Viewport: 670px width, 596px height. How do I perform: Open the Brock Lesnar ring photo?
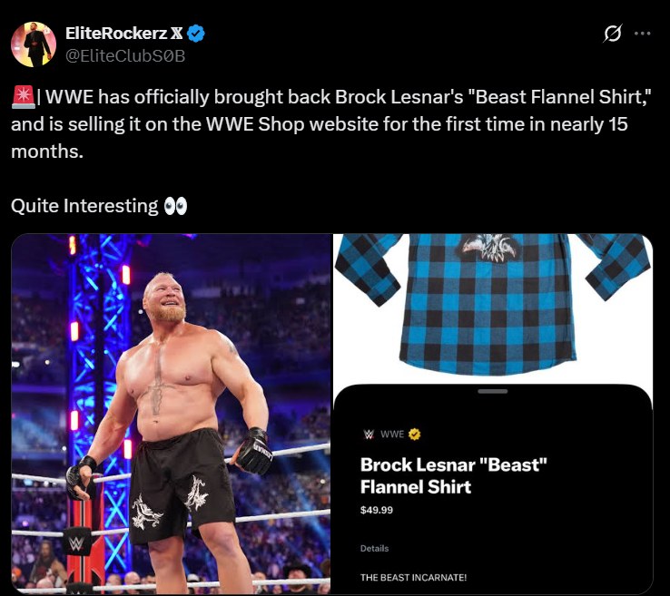click(x=171, y=414)
